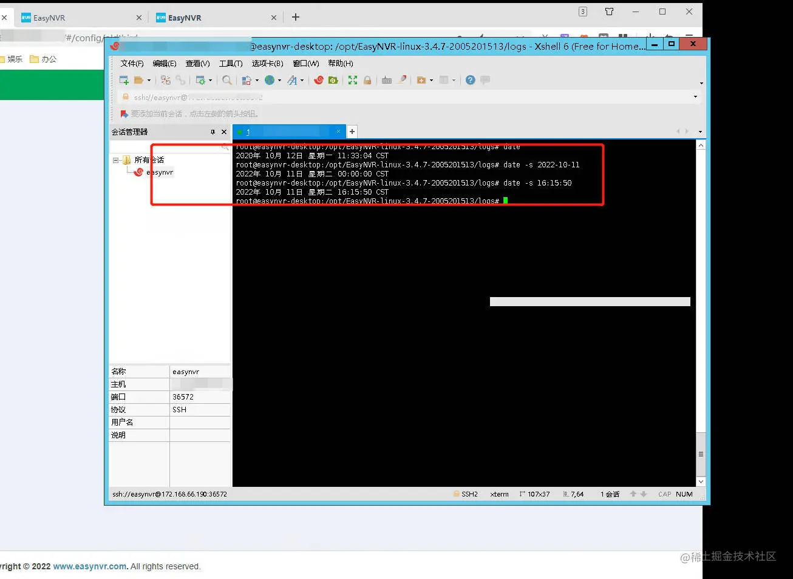Open the 文件(F) menu
793x579 pixels.
[x=132, y=63]
